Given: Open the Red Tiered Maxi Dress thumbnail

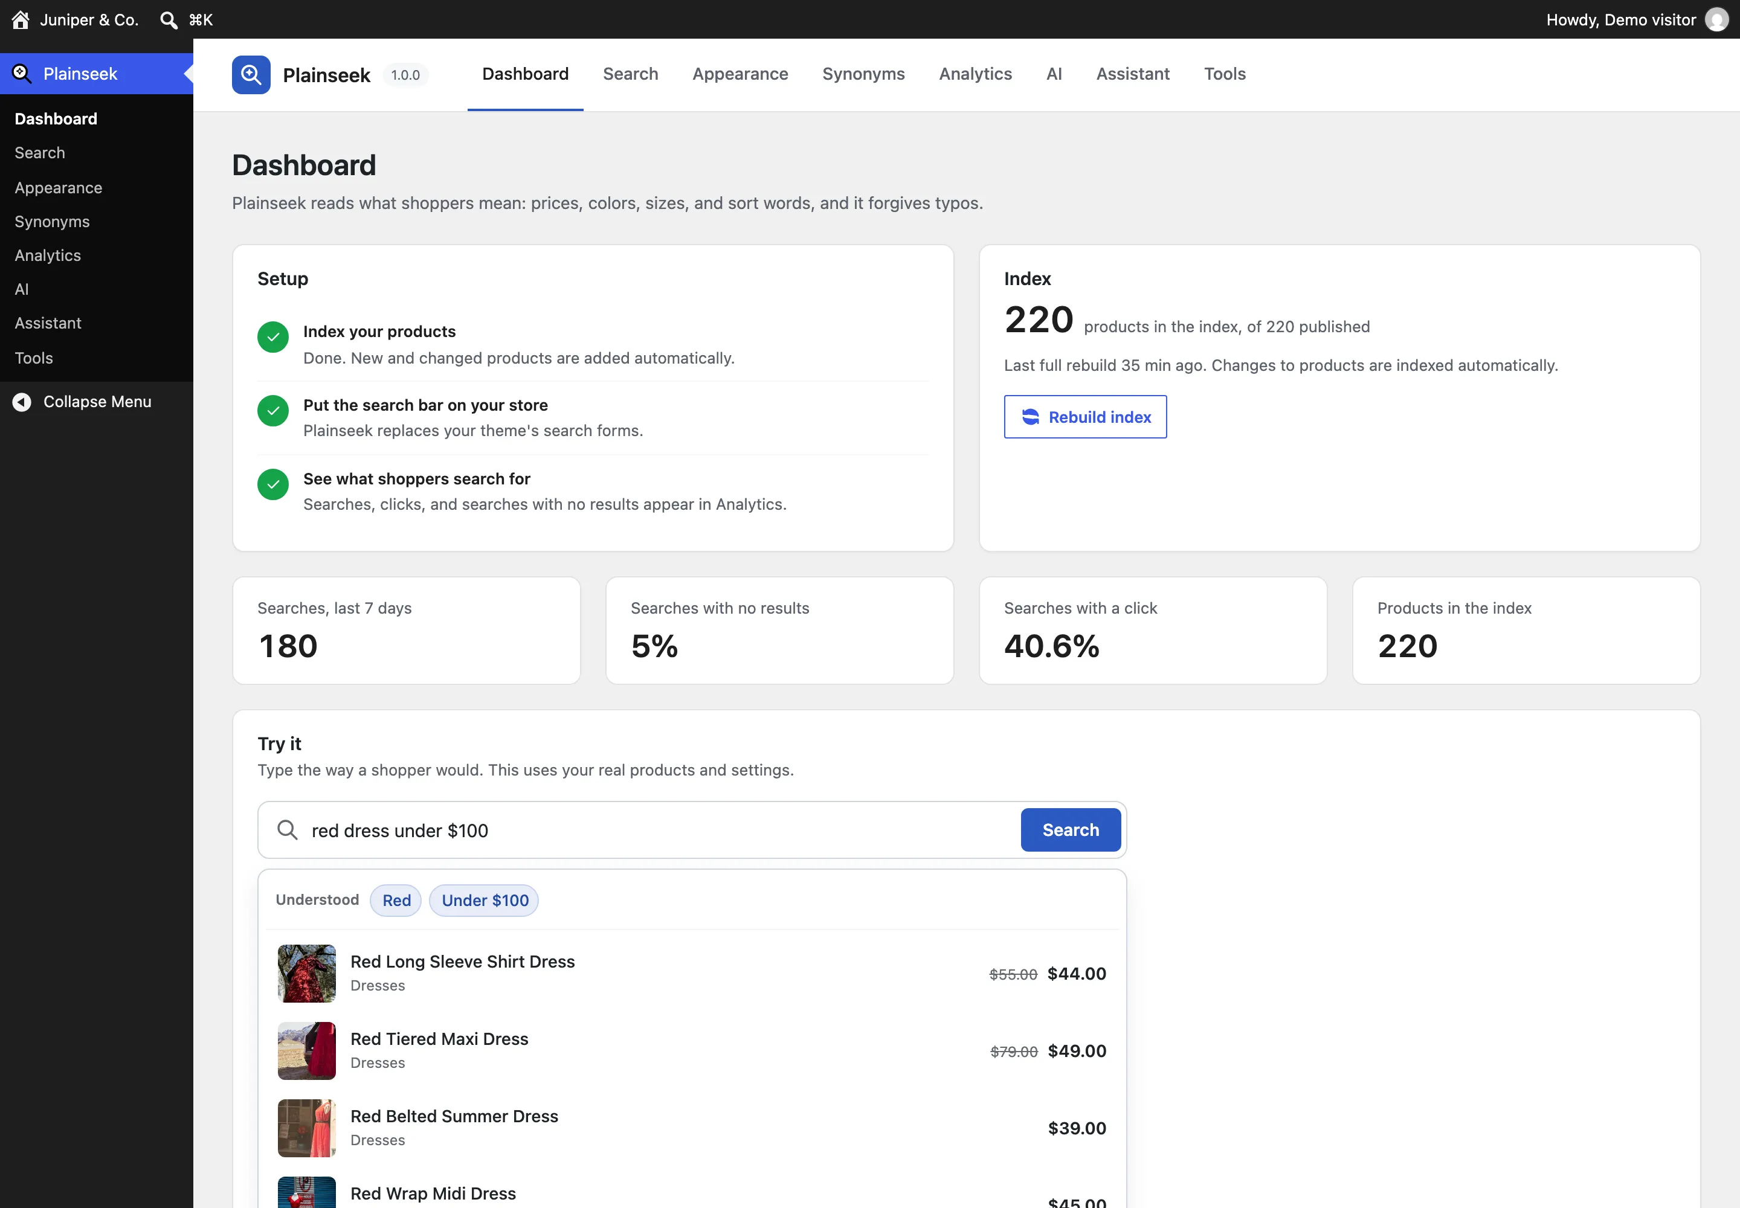Looking at the screenshot, I should click(307, 1050).
